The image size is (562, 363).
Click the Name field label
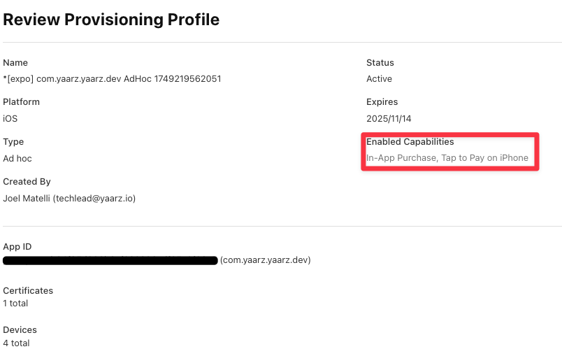pyautogui.click(x=15, y=63)
